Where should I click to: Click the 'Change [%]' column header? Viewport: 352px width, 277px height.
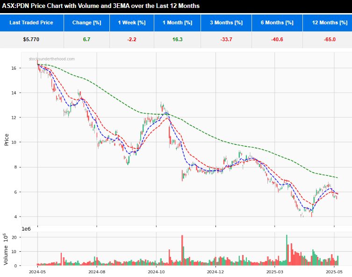86,22
